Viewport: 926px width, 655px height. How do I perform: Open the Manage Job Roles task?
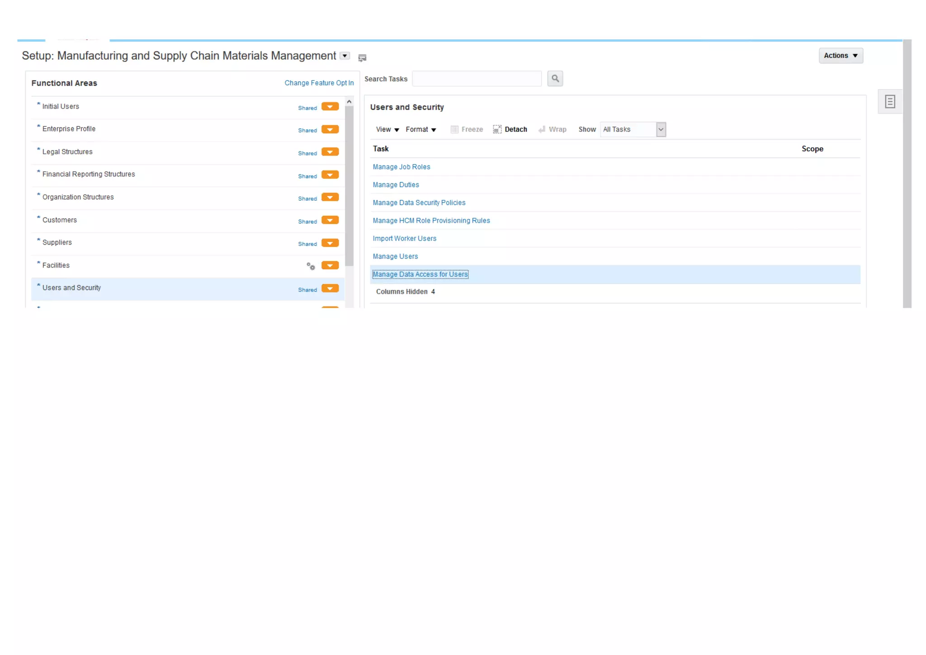pyautogui.click(x=401, y=167)
